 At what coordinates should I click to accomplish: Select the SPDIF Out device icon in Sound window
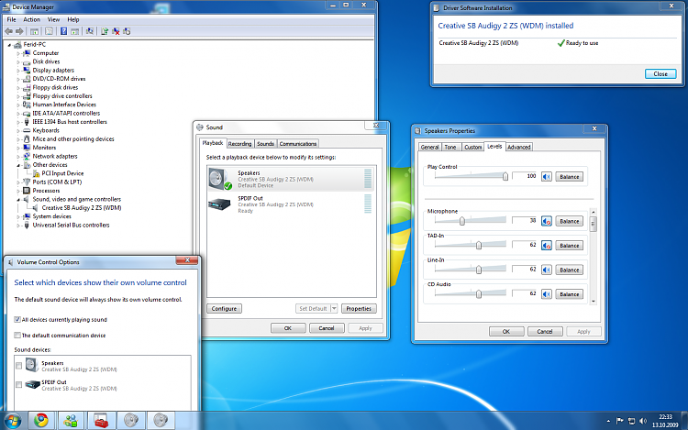click(x=219, y=204)
